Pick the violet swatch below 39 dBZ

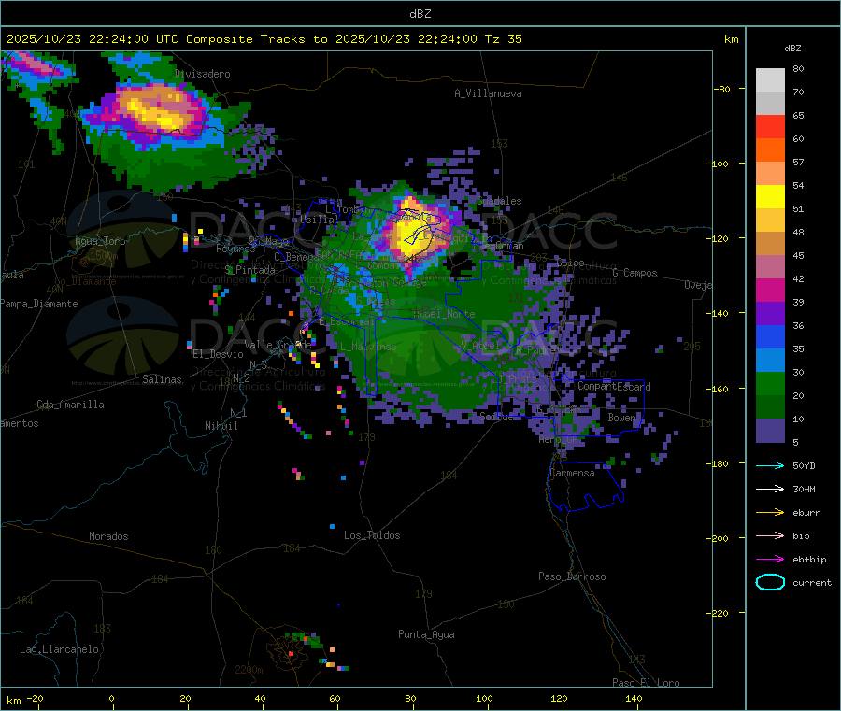pos(770,314)
